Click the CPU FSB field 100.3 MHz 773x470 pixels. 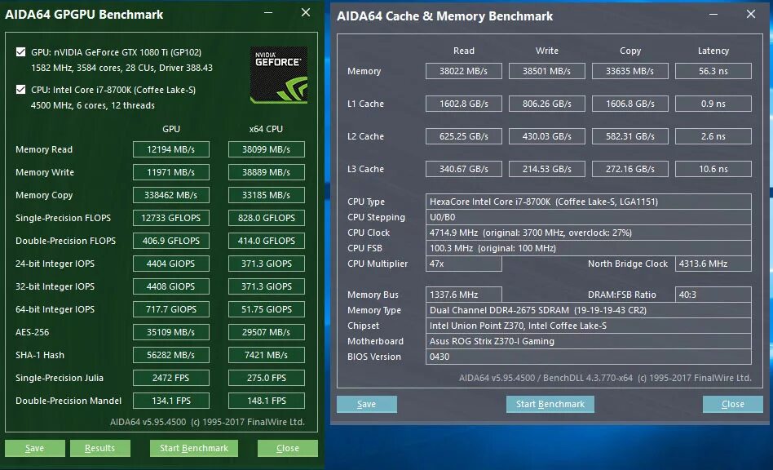pos(589,248)
